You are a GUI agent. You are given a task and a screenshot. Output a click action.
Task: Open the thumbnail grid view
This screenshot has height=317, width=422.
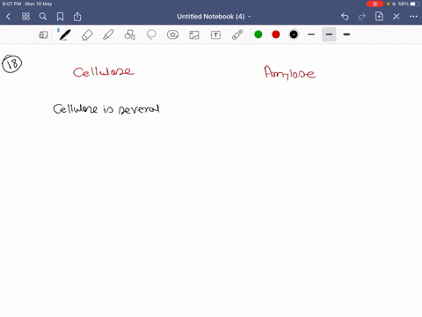click(25, 17)
